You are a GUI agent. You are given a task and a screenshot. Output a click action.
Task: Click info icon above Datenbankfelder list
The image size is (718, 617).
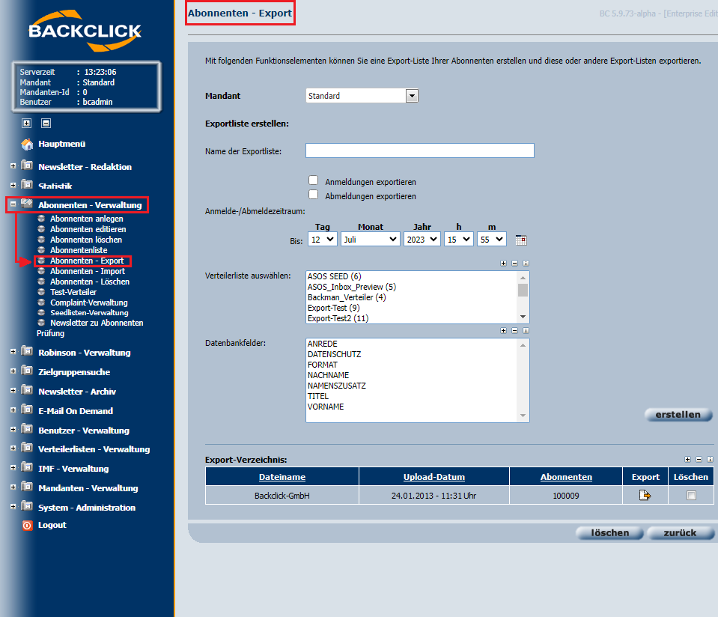click(x=526, y=331)
